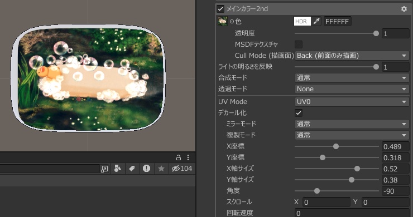Image resolution: width=413 pixels, height=217 pixels.
Task: Click the Y座標 value field 0.318
Action: (x=396, y=157)
